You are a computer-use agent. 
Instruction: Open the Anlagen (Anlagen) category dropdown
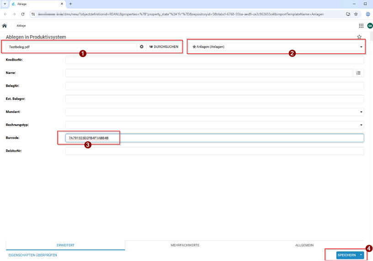click(x=276, y=47)
